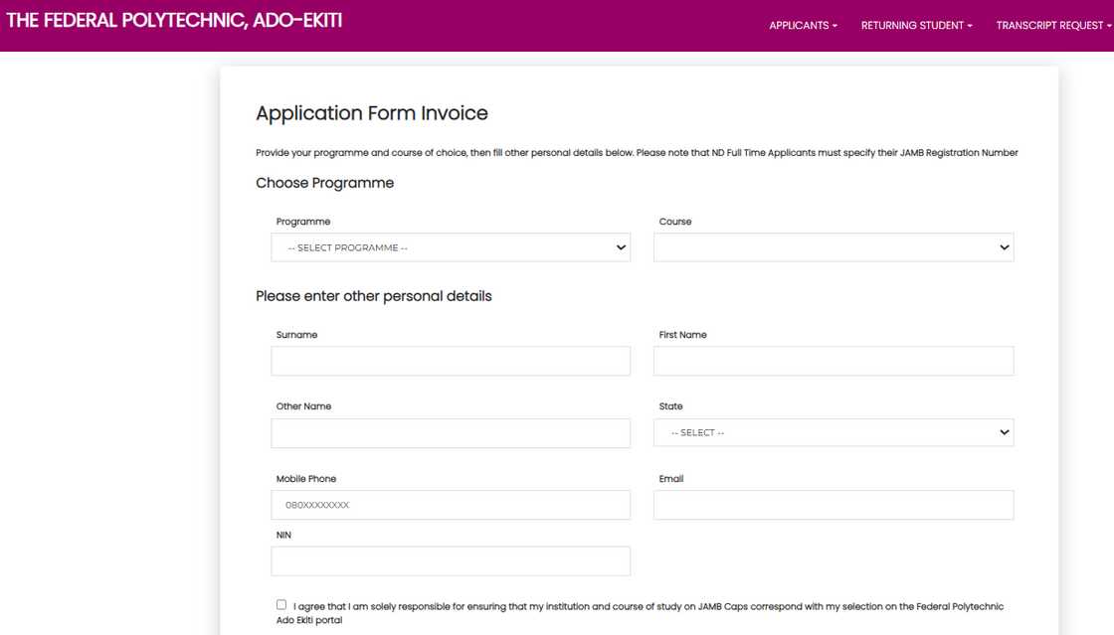Click into the NIN field
Screen dimensions: 1114x635
click(x=450, y=560)
